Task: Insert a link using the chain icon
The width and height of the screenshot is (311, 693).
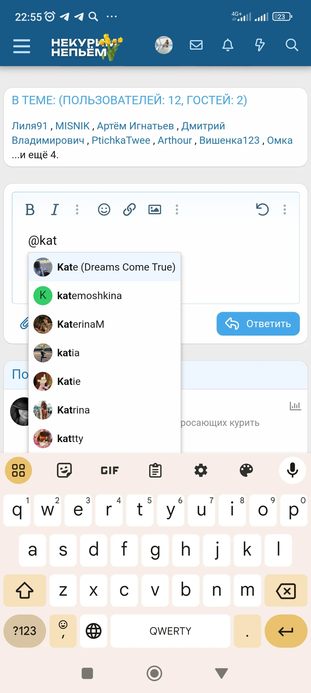Action: point(129,209)
